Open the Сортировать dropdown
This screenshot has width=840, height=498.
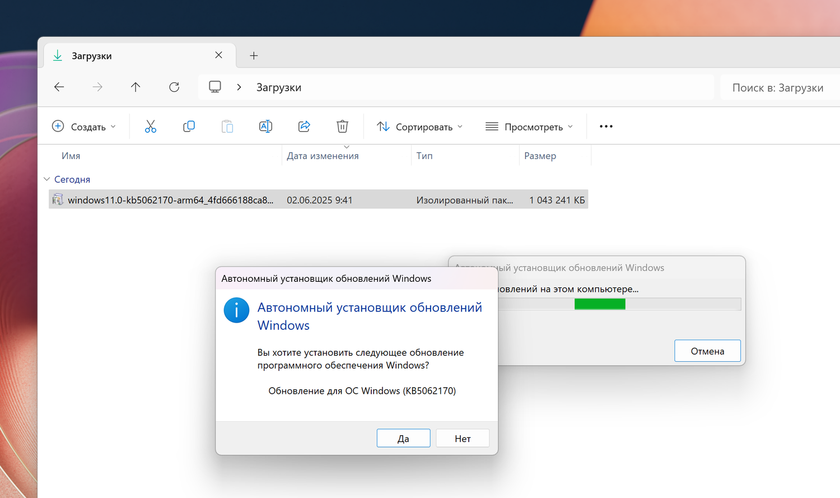click(419, 127)
